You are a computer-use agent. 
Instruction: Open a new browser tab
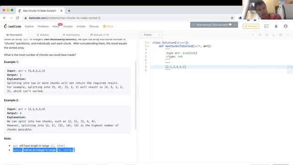[x=69, y=11]
